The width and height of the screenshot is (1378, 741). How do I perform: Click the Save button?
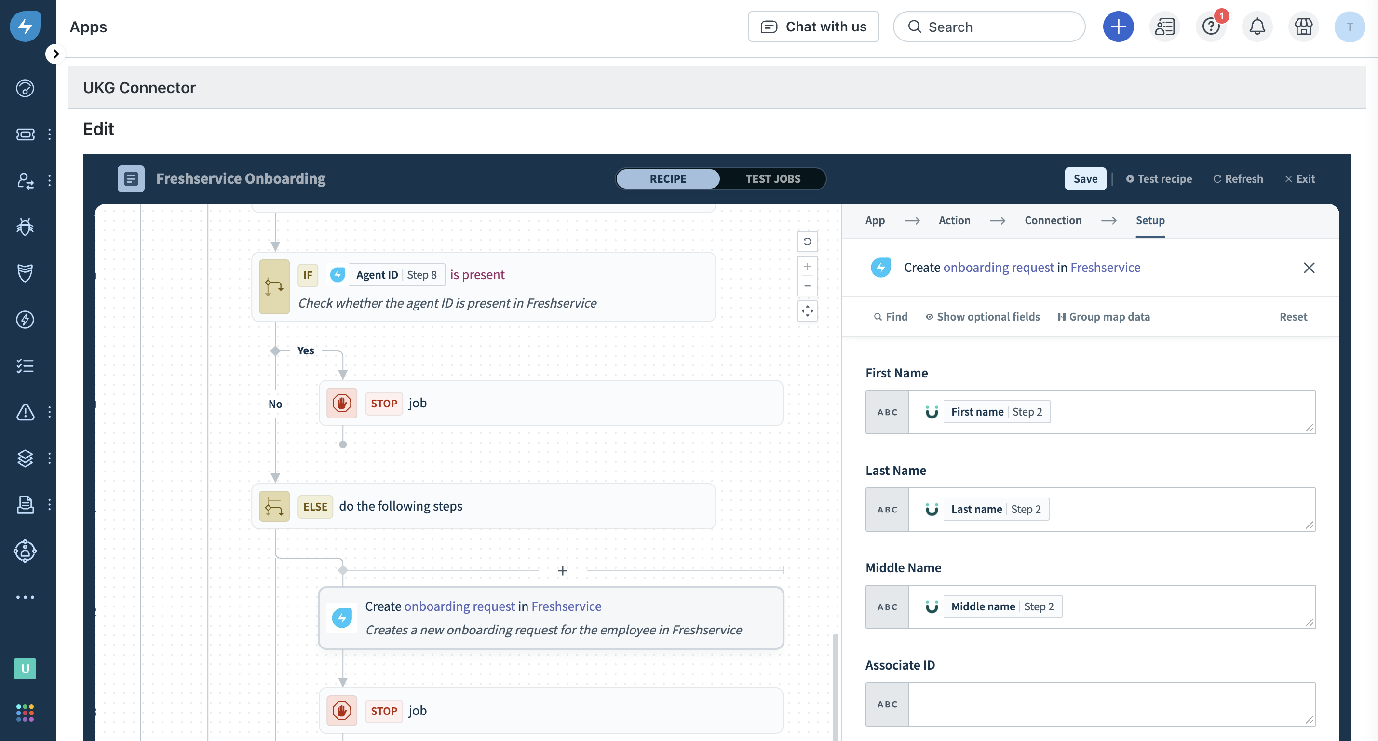[x=1085, y=179]
